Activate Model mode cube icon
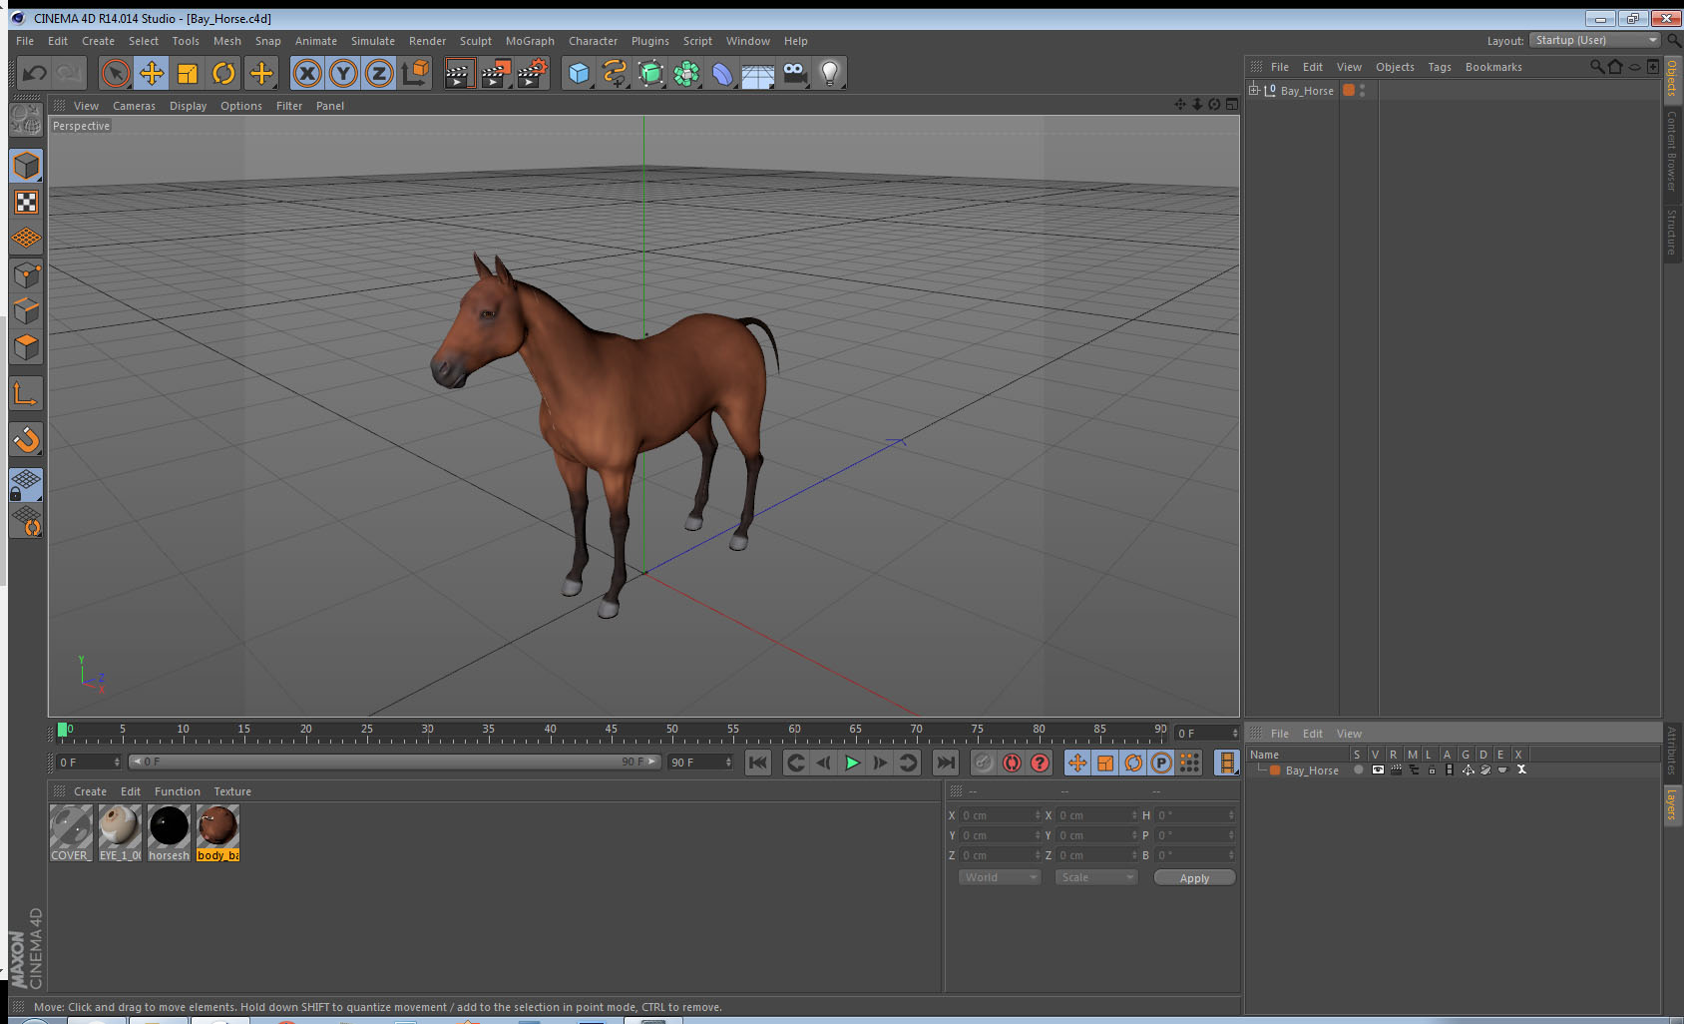The image size is (1684, 1024). tap(26, 166)
